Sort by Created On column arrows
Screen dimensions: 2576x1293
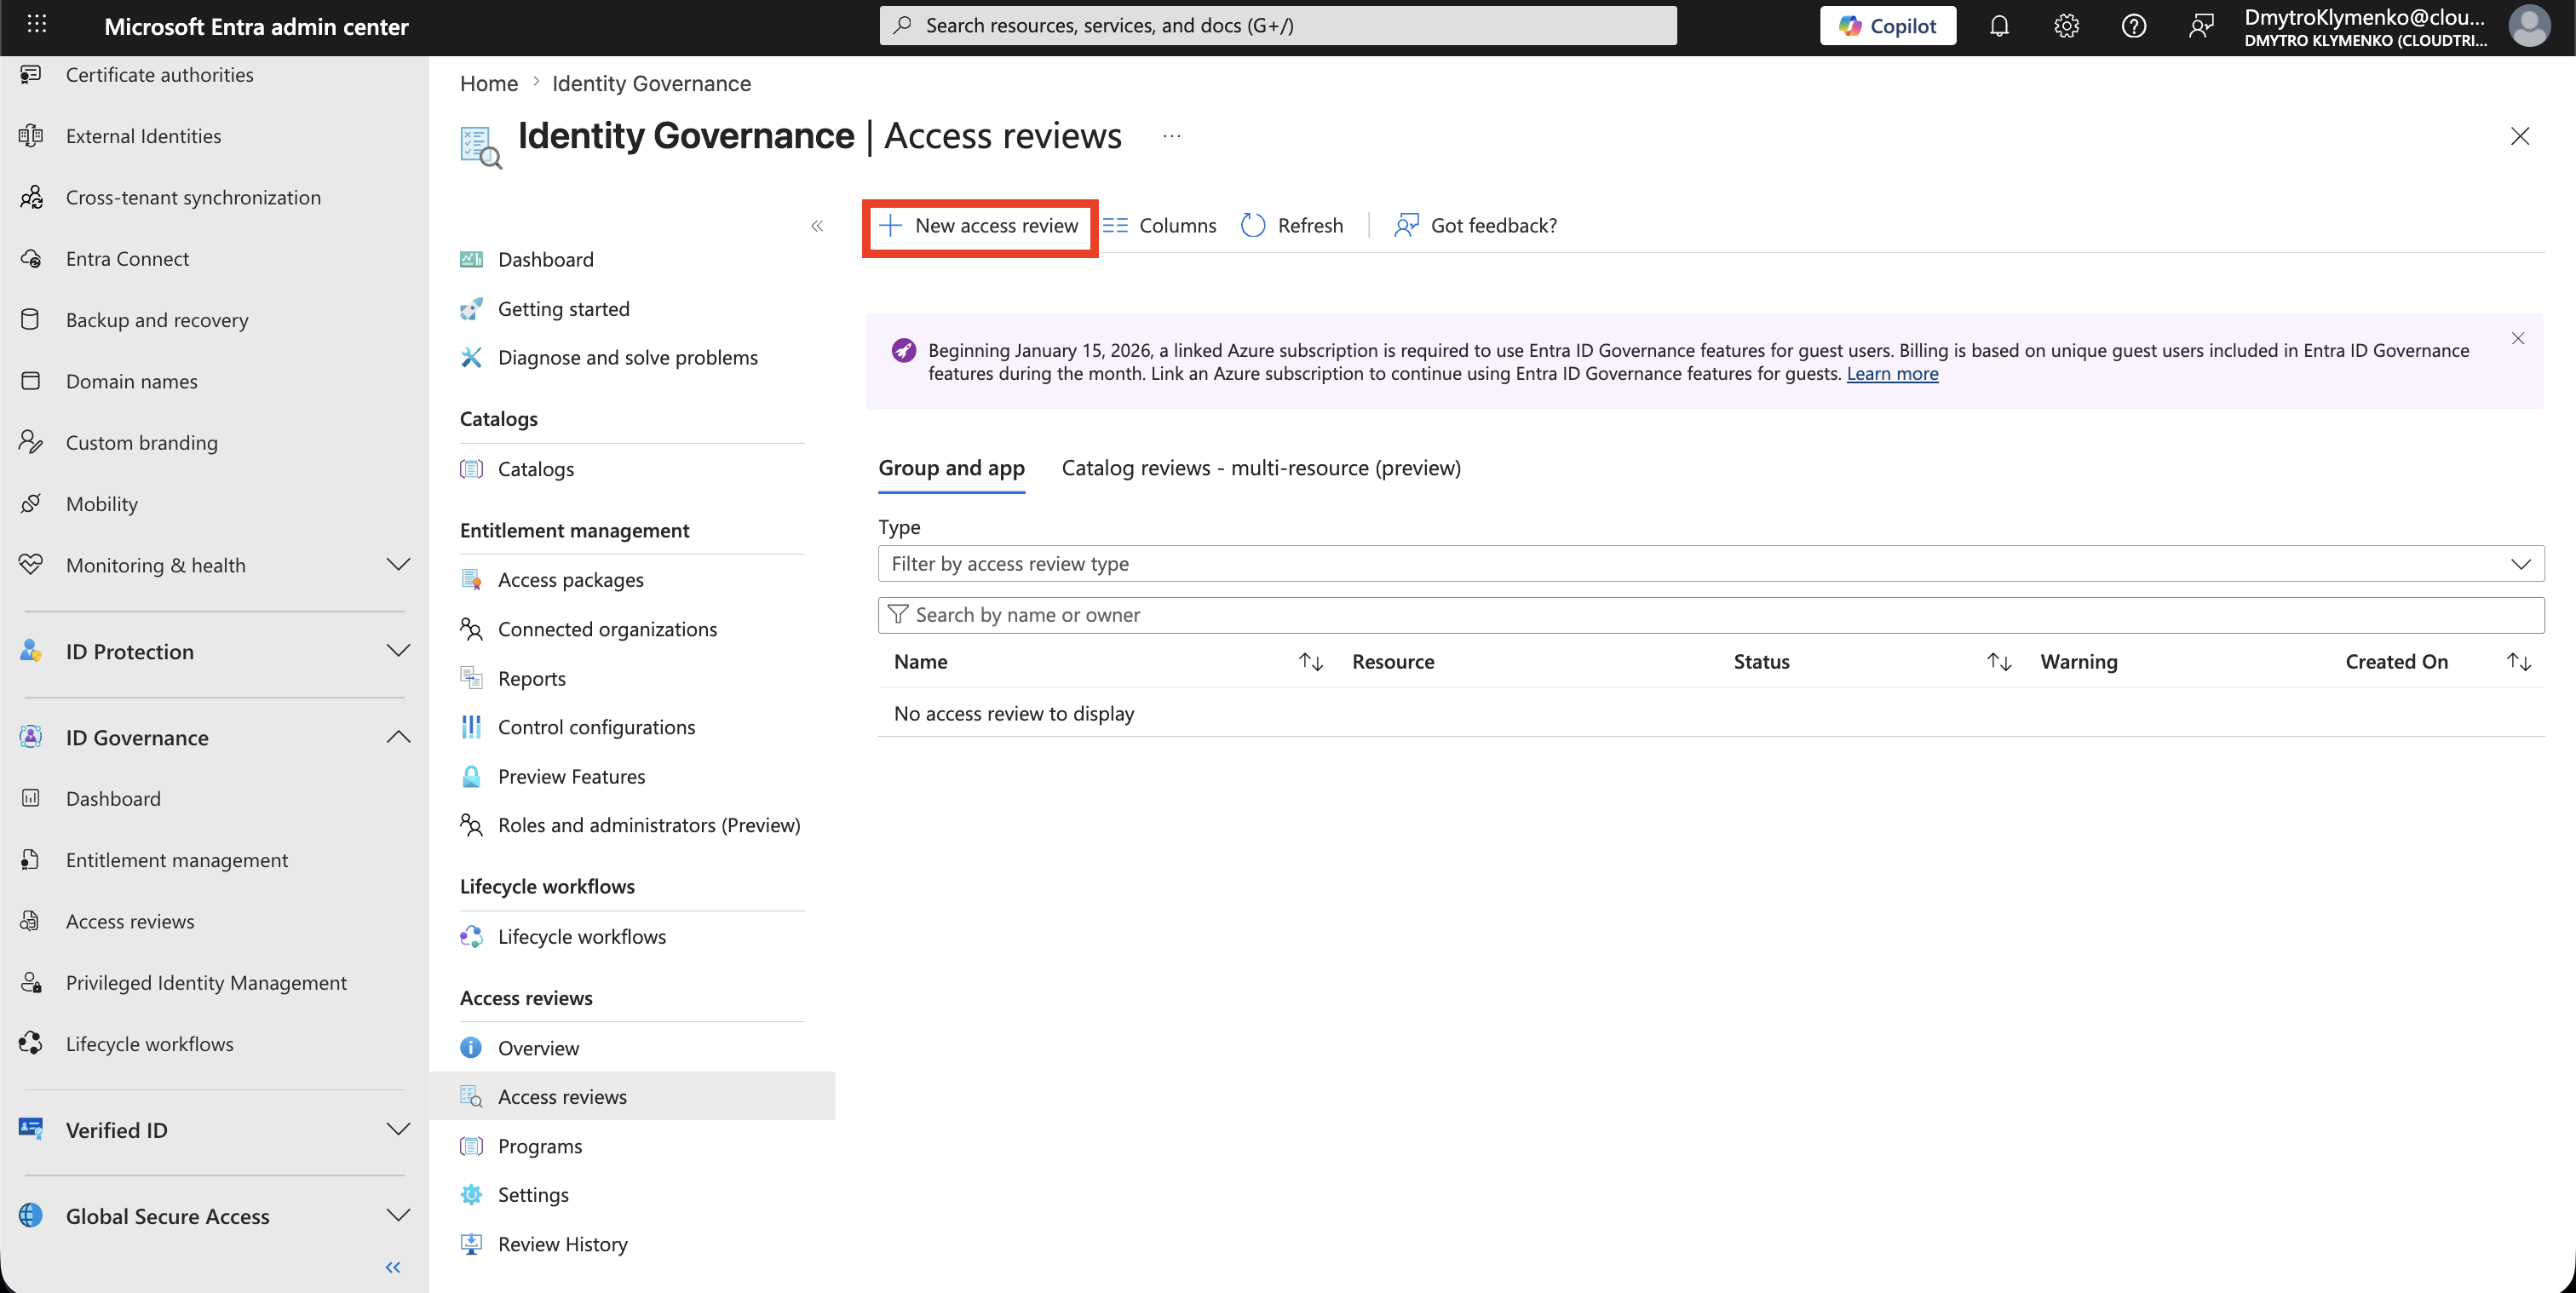(2518, 662)
